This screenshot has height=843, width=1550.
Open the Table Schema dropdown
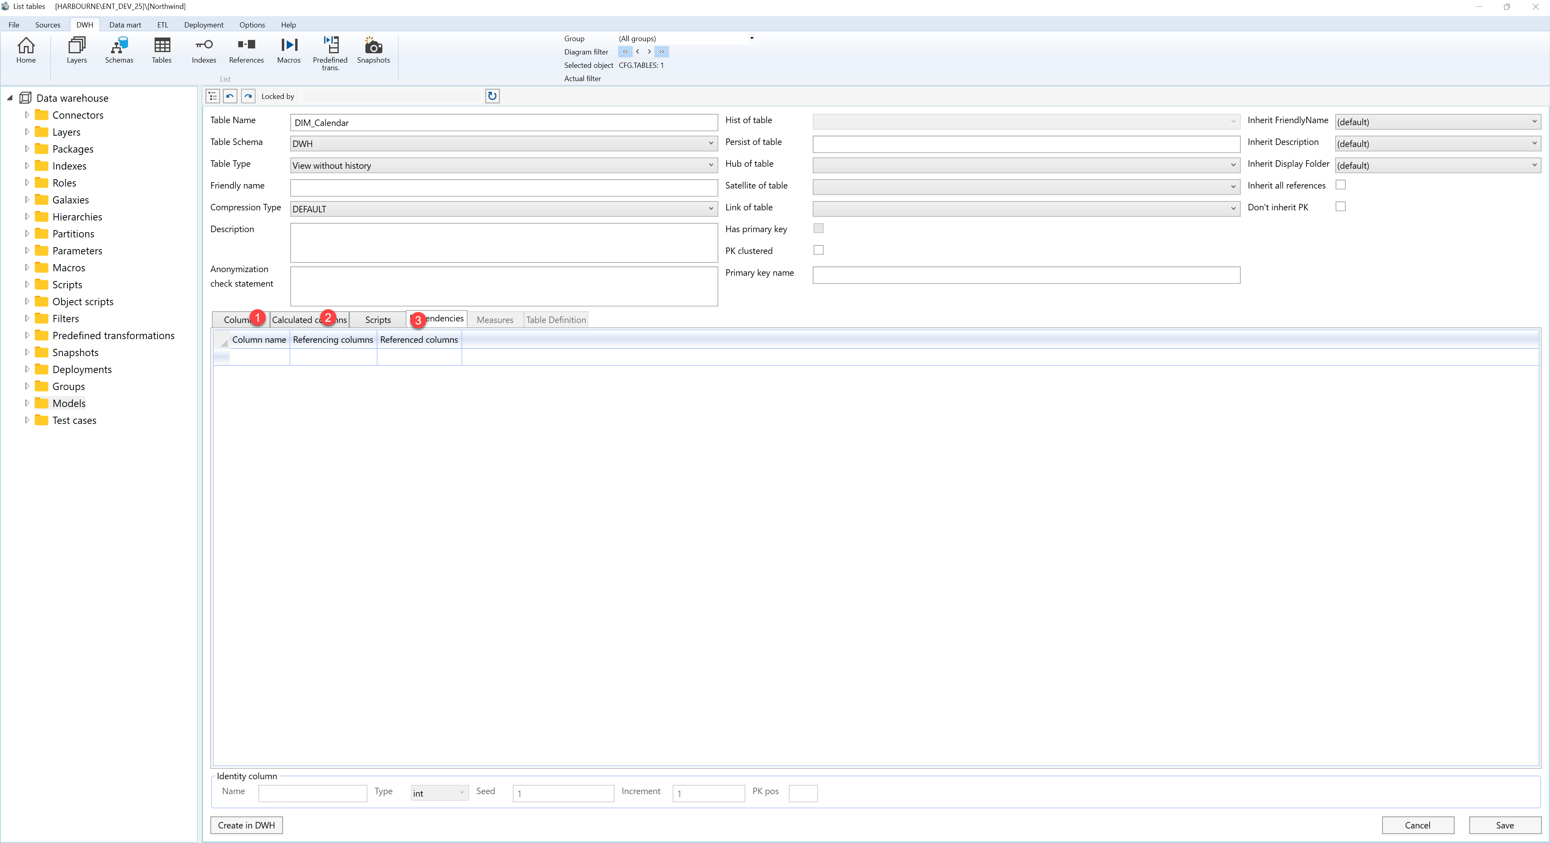tap(503, 143)
